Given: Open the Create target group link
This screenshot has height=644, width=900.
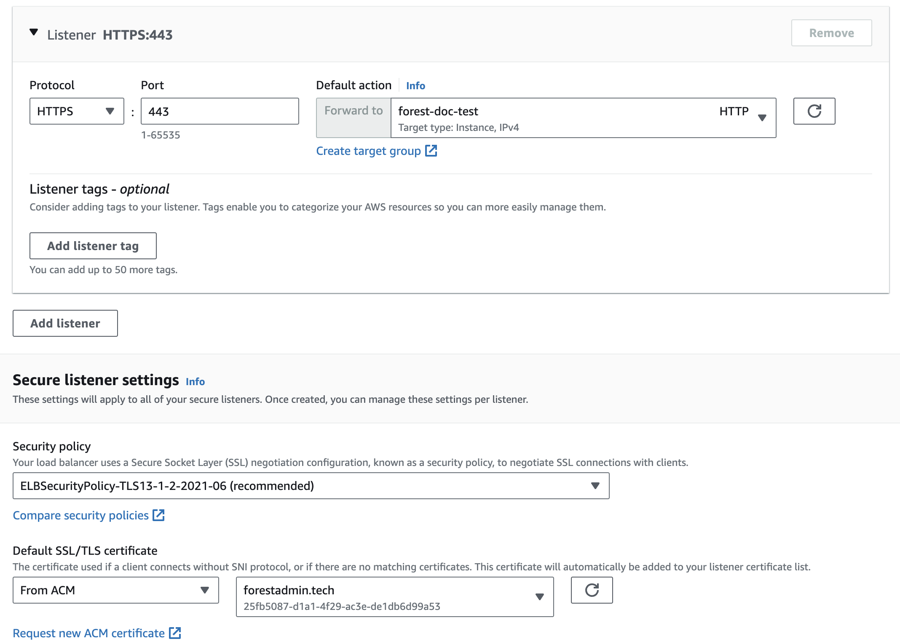Looking at the screenshot, I should coord(377,151).
